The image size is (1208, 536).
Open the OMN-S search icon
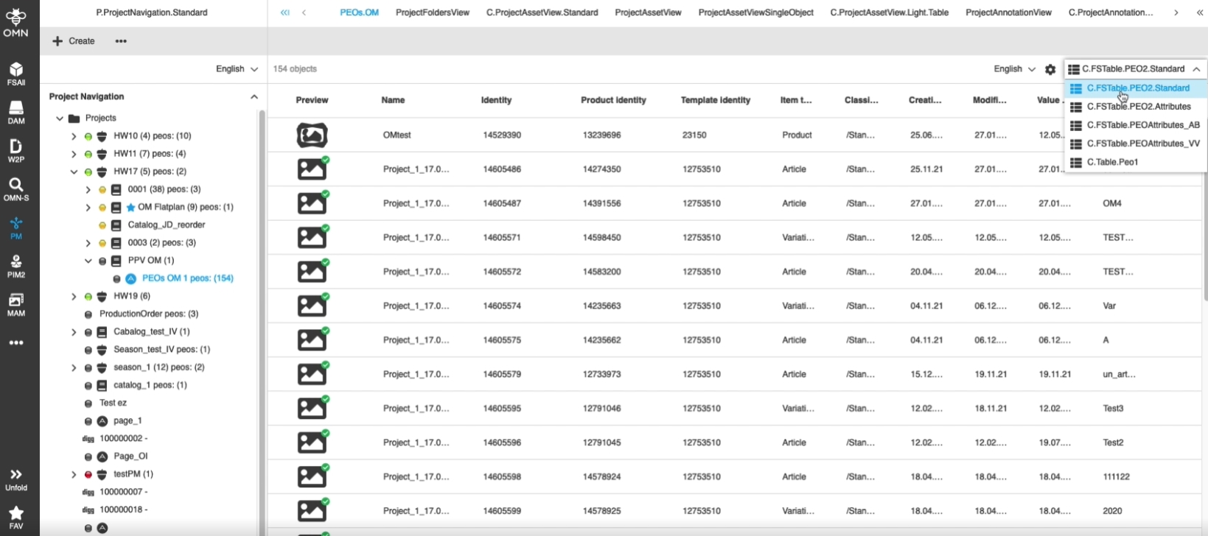tap(16, 188)
